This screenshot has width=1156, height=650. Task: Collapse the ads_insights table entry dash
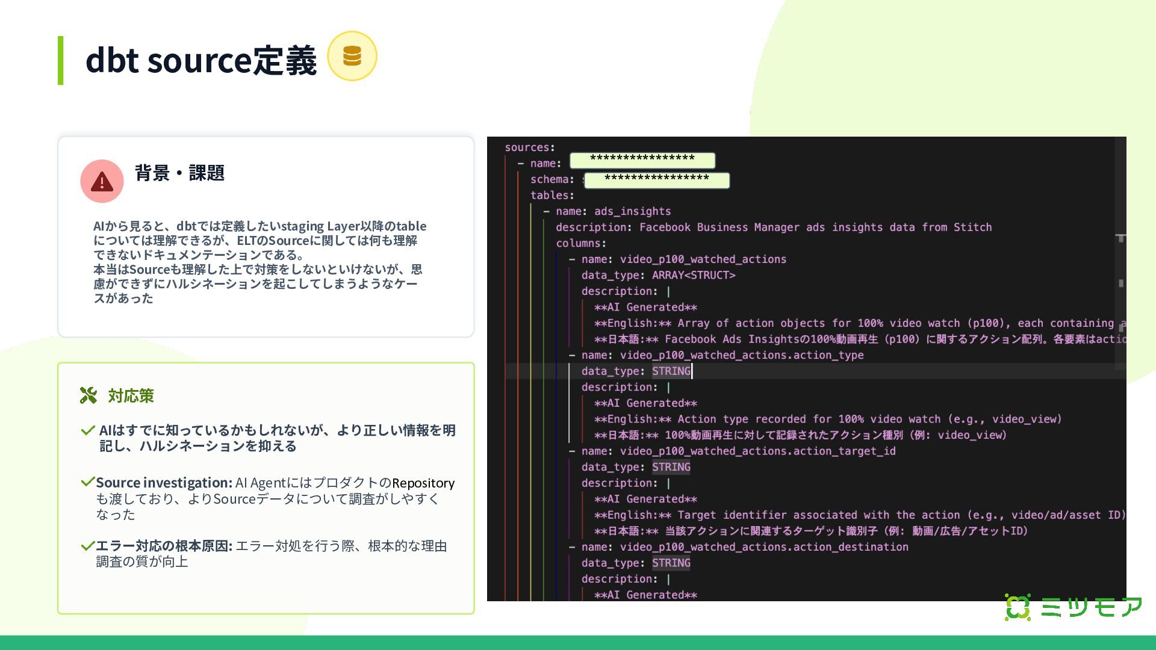pos(546,211)
